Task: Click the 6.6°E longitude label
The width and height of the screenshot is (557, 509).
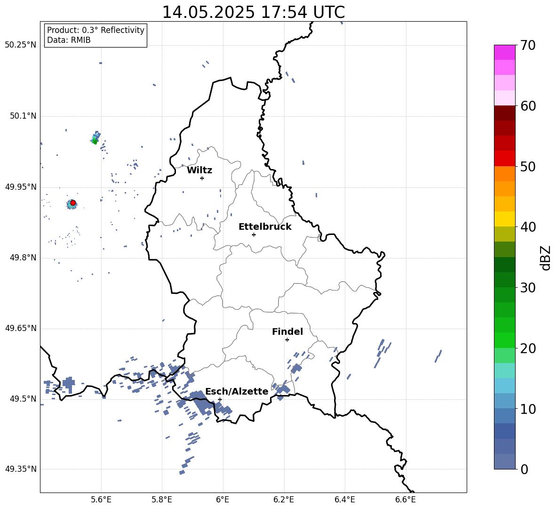Action: pyautogui.click(x=406, y=500)
